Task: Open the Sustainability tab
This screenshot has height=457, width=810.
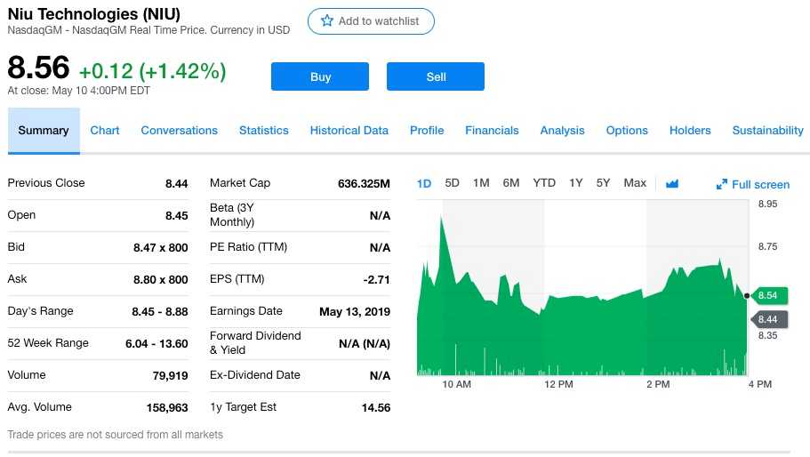Action: (x=767, y=131)
